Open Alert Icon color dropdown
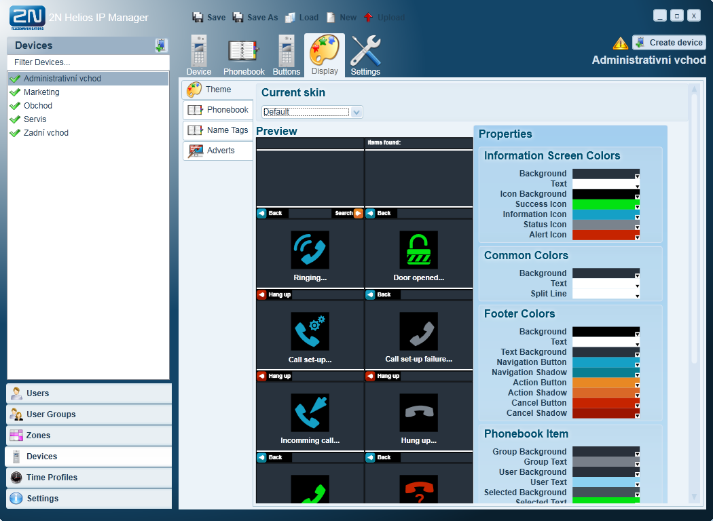 [x=637, y=237]
